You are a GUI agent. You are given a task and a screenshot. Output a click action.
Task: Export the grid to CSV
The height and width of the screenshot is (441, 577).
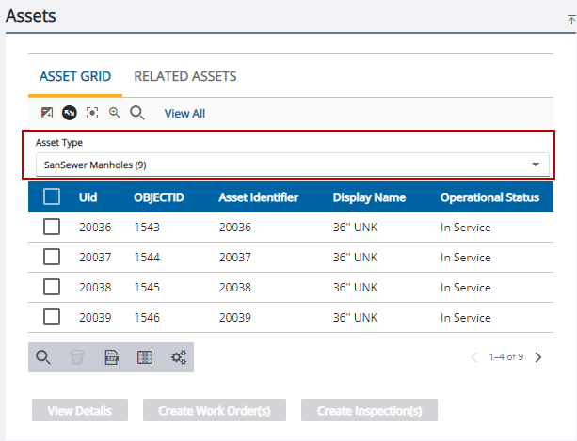(111, 357)
